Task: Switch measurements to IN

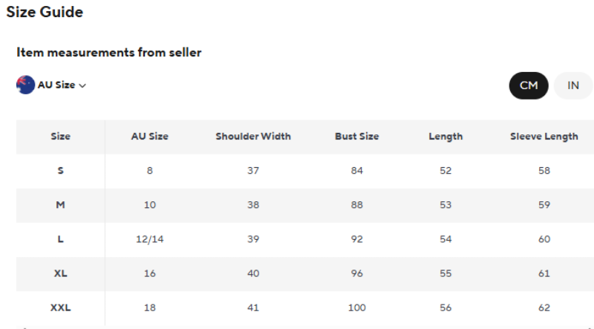Action: coord(572,85)
